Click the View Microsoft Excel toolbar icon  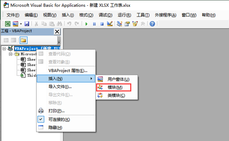pos(8,24)
